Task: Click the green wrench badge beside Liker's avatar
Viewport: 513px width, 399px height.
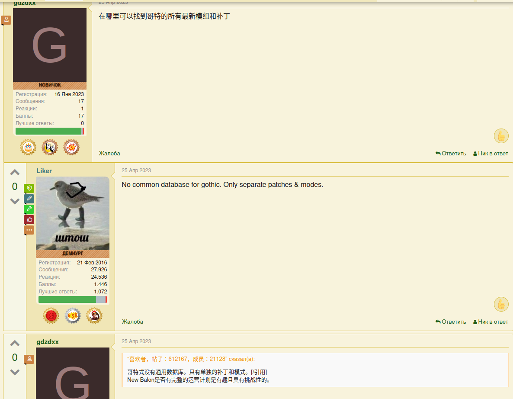Action: point(29,209)
